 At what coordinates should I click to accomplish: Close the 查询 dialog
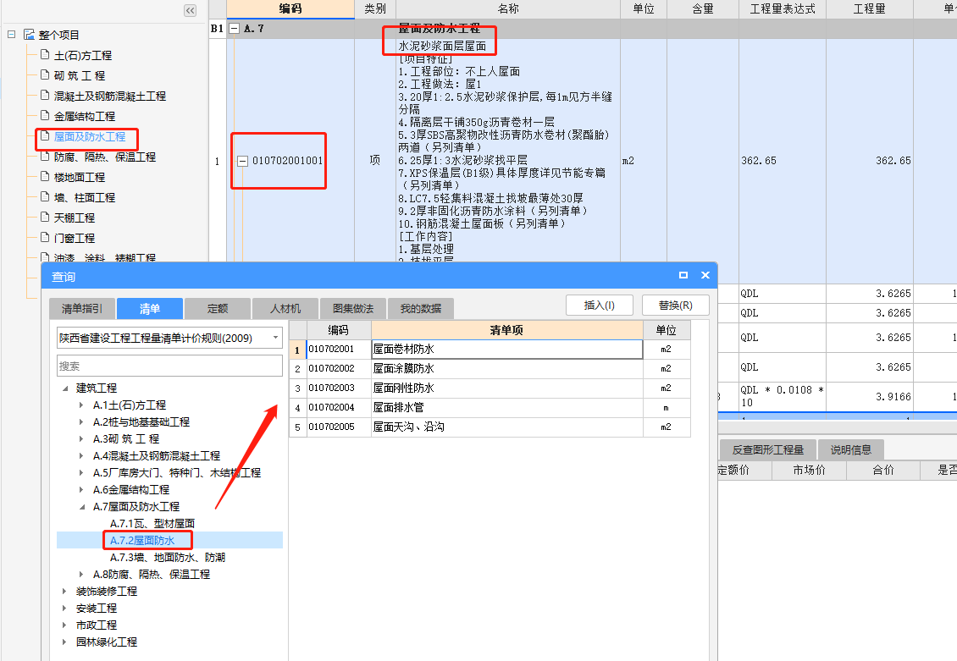coord(705,275)
